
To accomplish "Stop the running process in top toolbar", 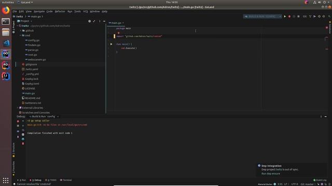I will [x=299, y=16].
